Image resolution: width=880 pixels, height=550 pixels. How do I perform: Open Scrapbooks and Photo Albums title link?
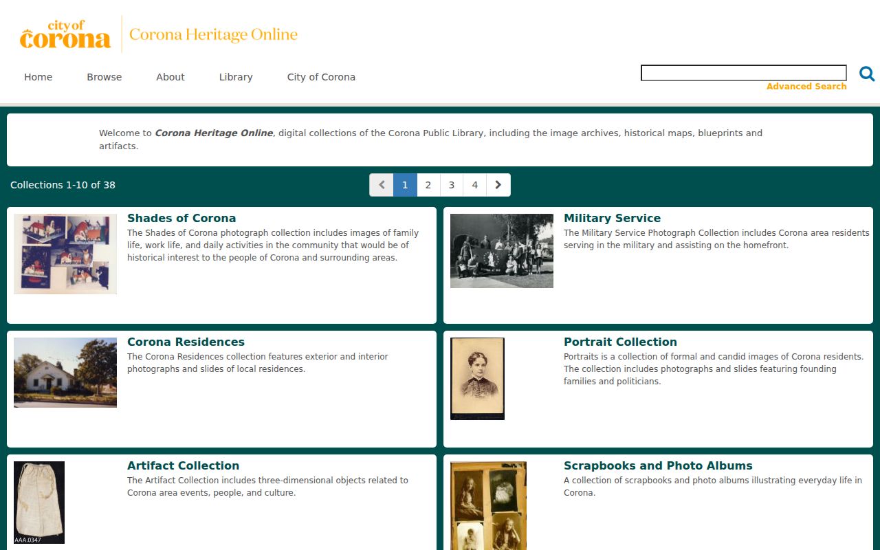point(658,465)
